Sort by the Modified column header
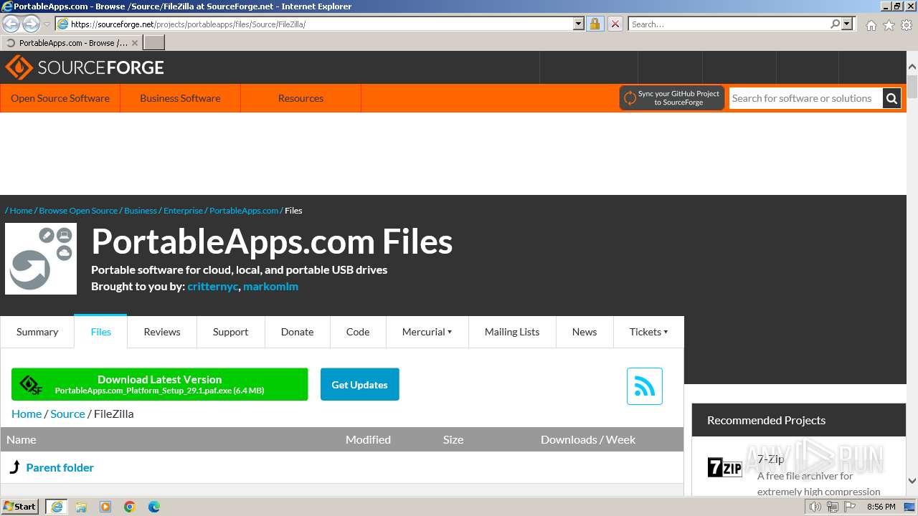 tap(368, 439)
